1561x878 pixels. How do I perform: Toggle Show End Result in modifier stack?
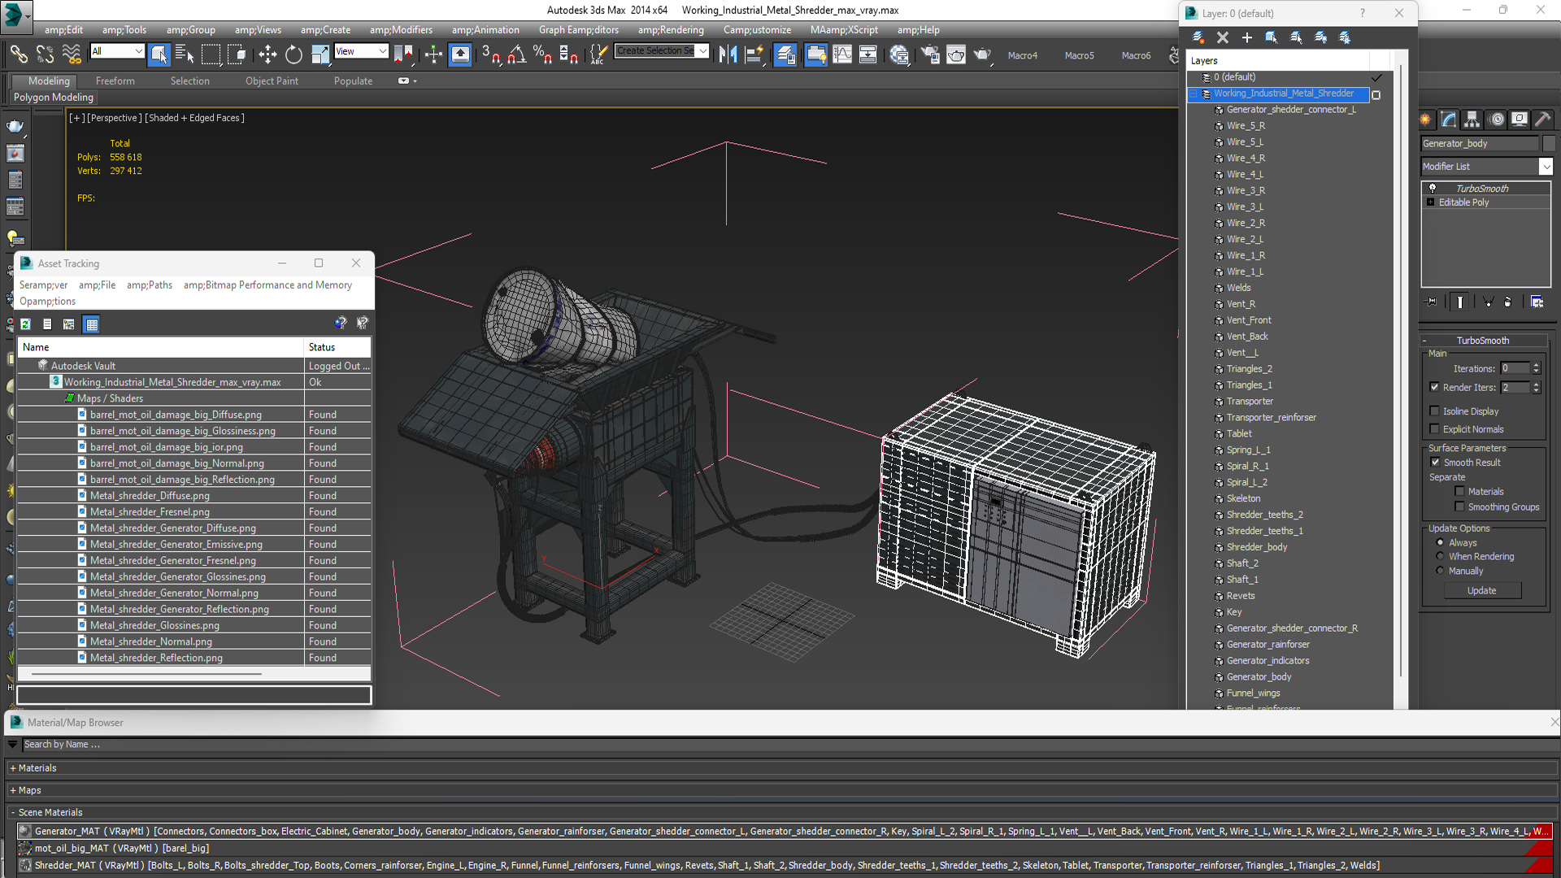tap(1460, 302)
